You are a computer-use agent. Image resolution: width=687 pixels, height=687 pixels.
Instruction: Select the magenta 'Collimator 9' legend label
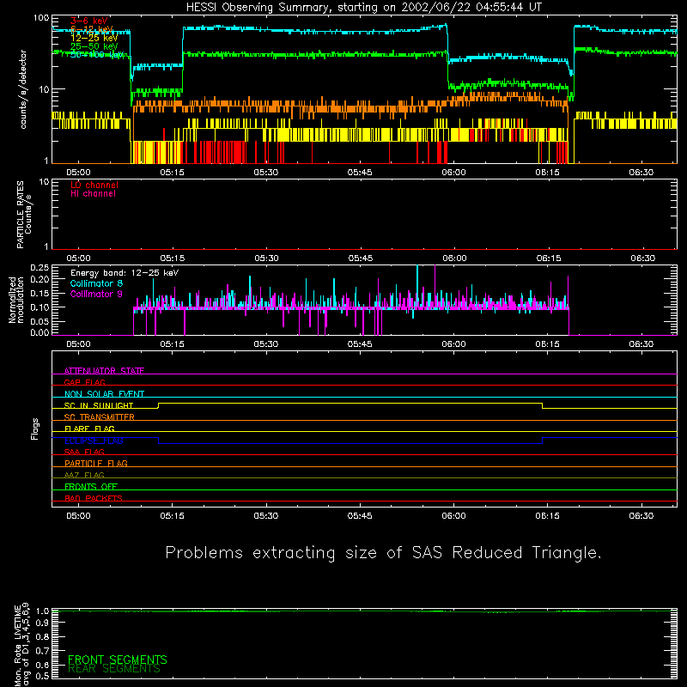click(96, 294)
